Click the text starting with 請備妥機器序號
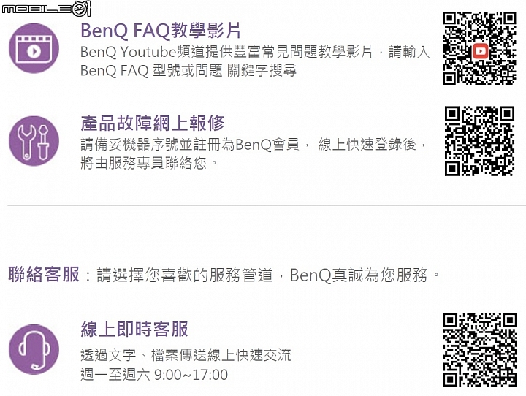The height and width of the screenshot is (396, 526). coord(253,144)
